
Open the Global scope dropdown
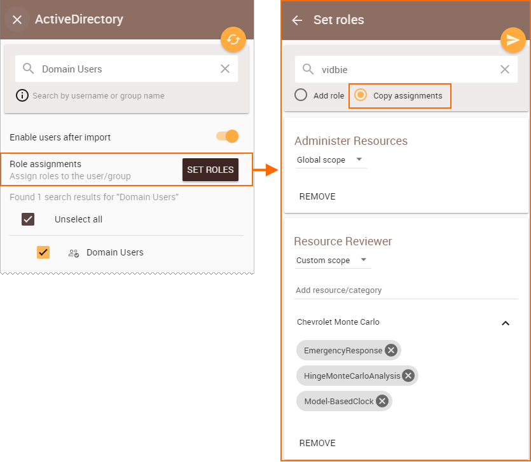click(331, 160)
